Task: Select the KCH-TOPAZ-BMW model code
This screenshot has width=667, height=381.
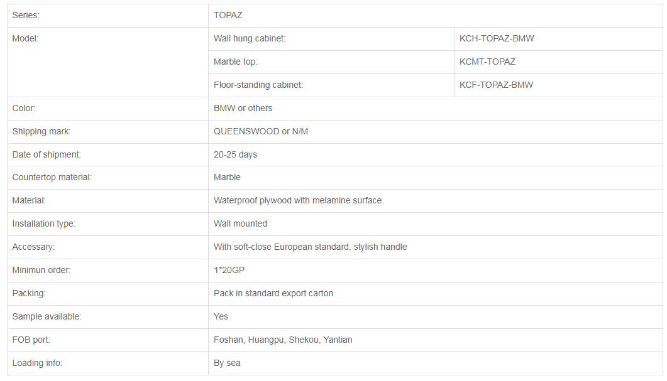Action: (x=497, y=39)
